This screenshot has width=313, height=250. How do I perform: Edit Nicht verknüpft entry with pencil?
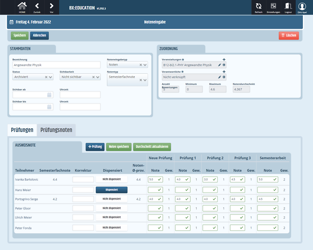(219, 77)
